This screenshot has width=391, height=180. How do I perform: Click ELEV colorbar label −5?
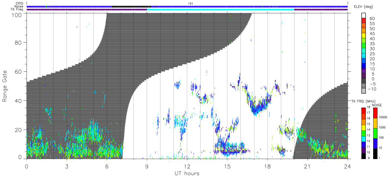point(373,84)
